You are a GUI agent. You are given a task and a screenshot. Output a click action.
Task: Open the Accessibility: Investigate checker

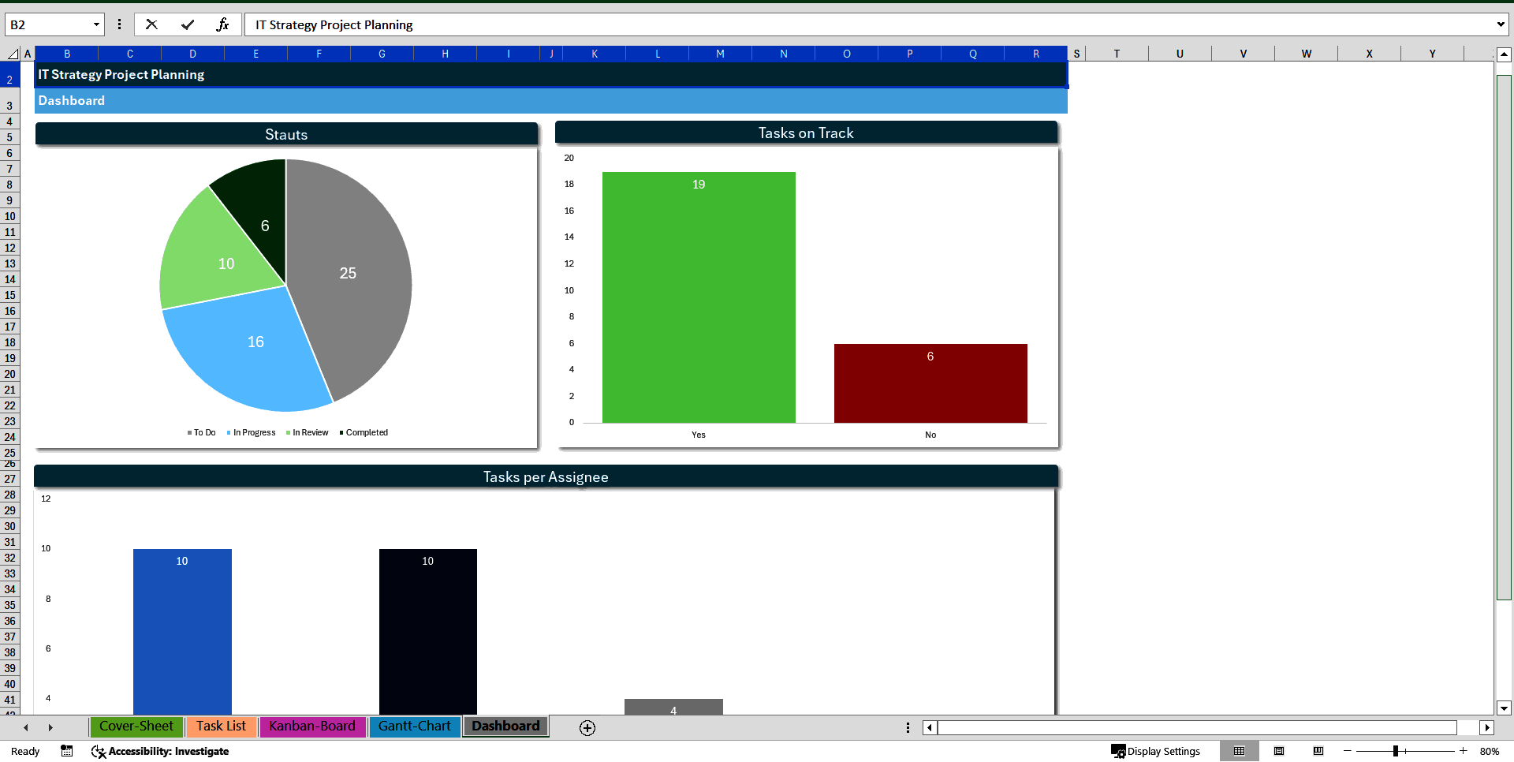pyautogui.click(x=160, y=751)
